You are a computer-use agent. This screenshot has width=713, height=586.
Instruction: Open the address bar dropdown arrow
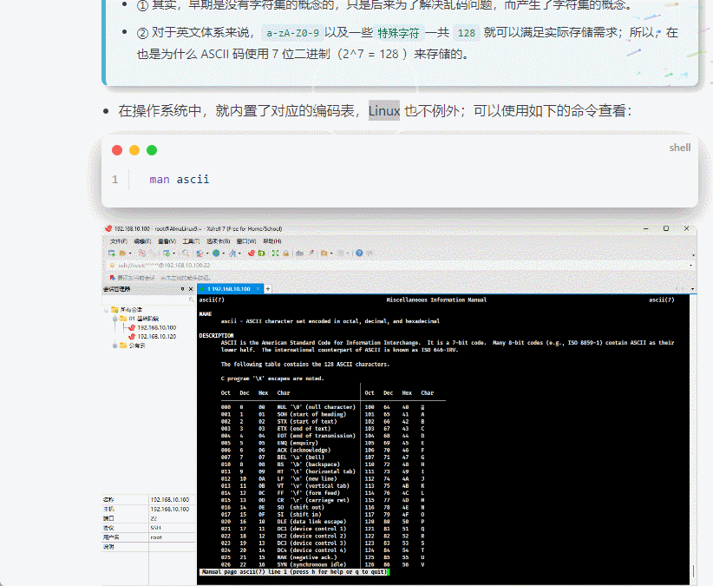point(691,264)
